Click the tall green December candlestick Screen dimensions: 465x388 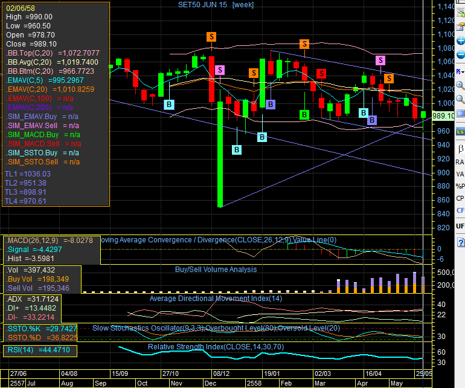click(220, 154)
